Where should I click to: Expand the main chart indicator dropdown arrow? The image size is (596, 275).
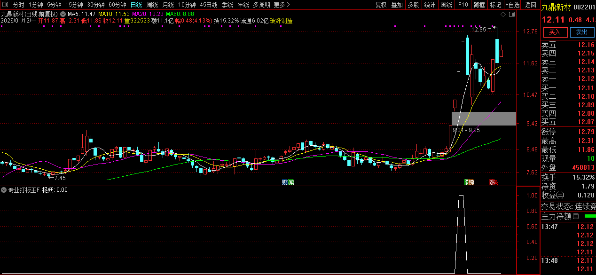click(x=64, y=14)
